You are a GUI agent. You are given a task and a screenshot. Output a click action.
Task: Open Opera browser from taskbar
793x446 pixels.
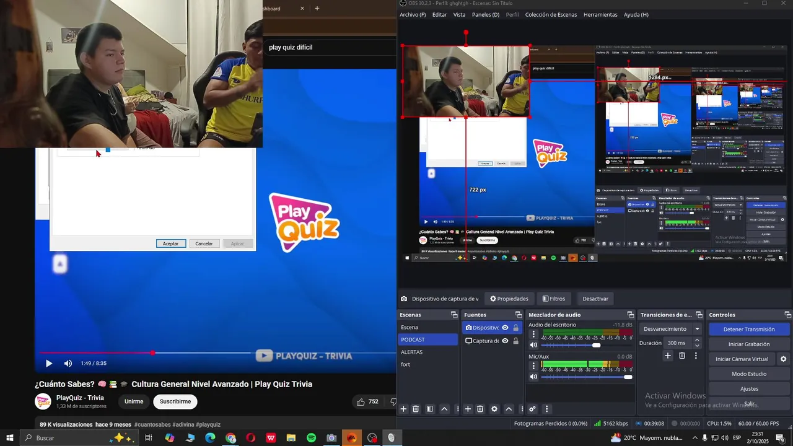click(250, 438)
